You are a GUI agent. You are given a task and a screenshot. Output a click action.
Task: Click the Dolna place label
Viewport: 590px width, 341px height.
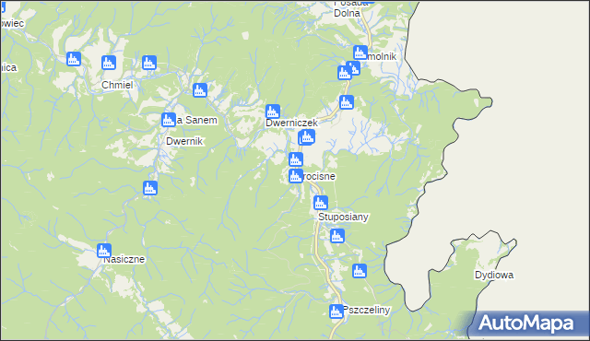(x=347, y=13)
